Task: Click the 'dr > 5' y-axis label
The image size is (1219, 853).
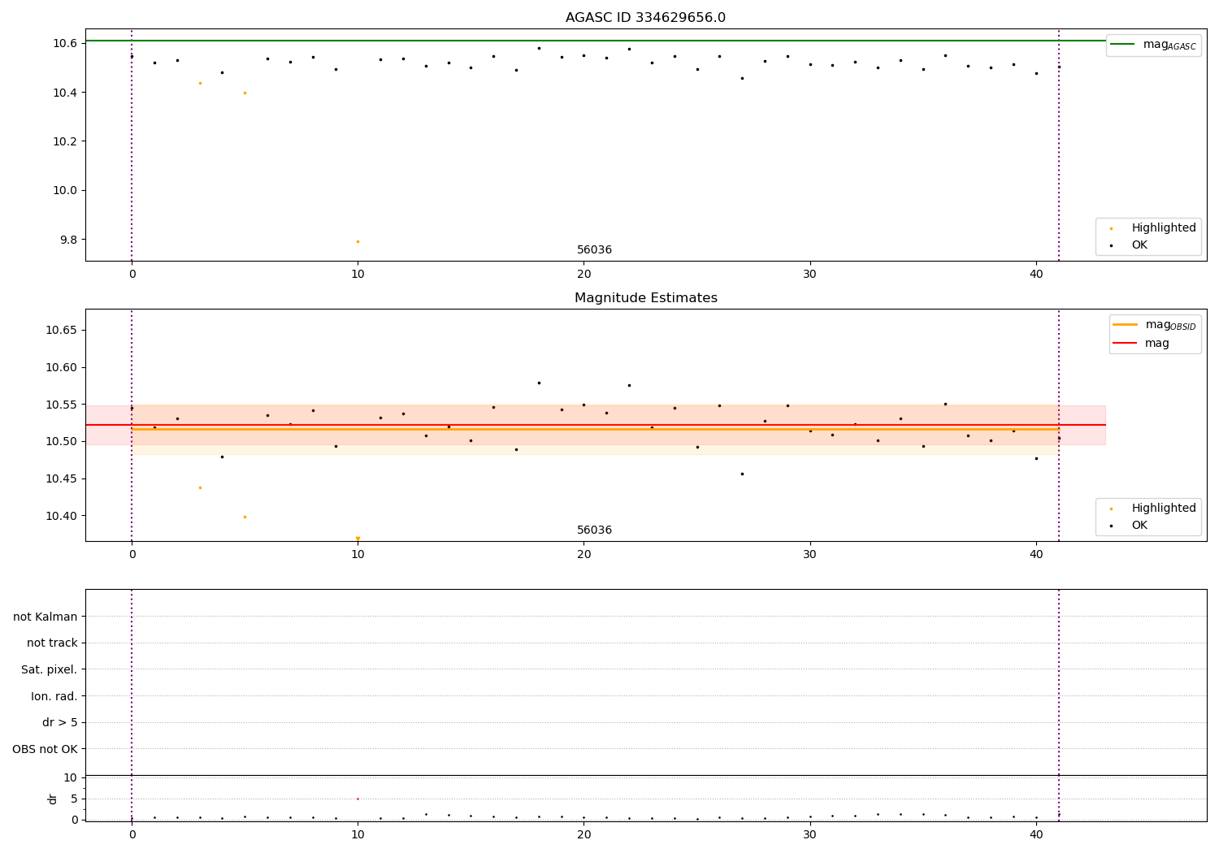Action: click(x=59, y=722)
